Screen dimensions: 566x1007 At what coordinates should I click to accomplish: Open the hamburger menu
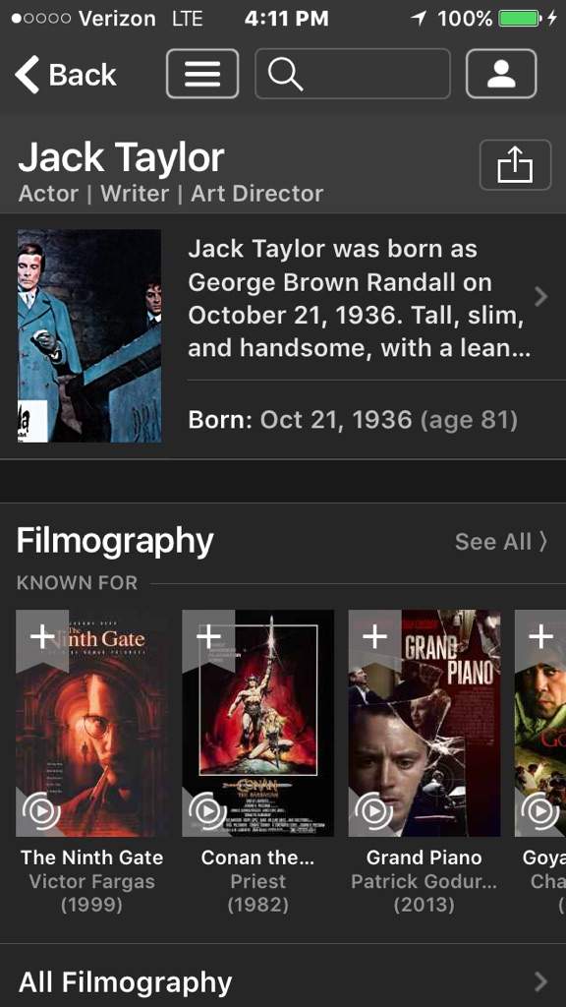(202, 74)
